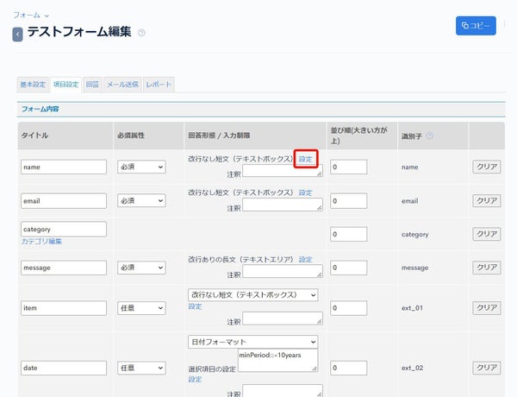Focus the item title field

(x=64, y=308)
